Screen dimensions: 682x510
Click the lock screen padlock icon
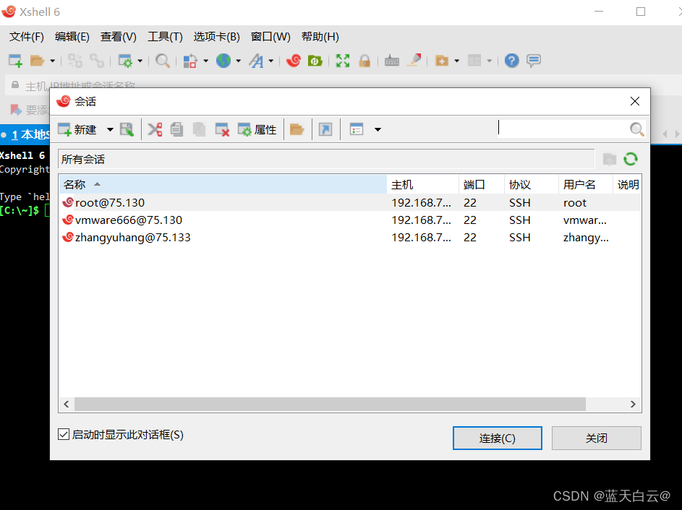point(365,61)
